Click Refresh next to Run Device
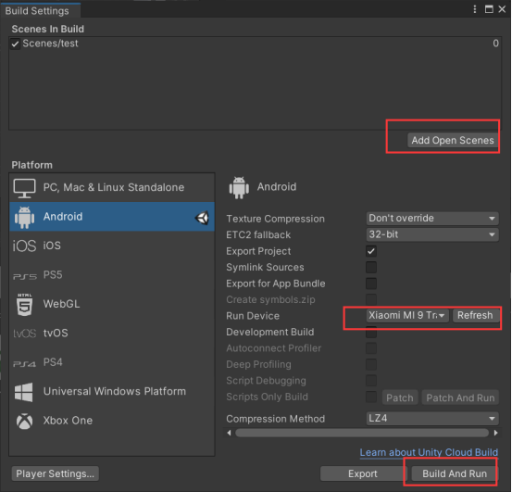Viewport: 512px width, 492px height. point(476,316)
